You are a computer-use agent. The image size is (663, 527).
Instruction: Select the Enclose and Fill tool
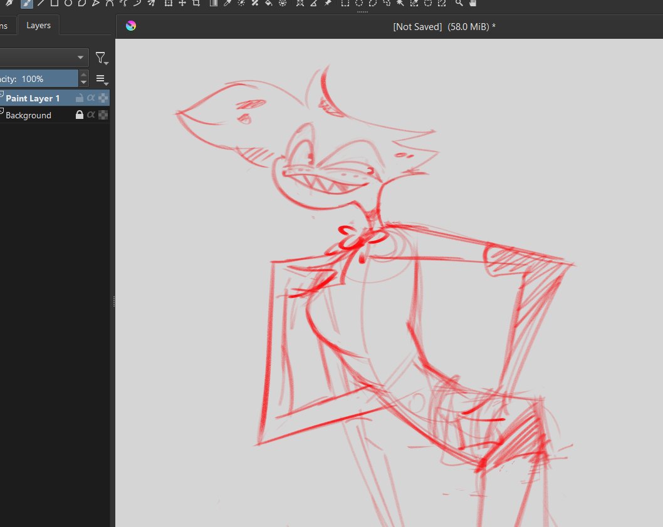(283, 3)
